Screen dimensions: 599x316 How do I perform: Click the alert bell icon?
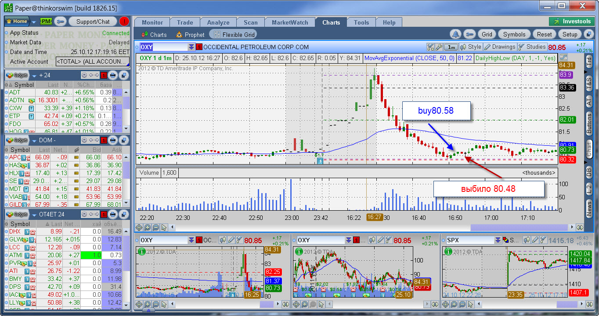coord(456,34)
